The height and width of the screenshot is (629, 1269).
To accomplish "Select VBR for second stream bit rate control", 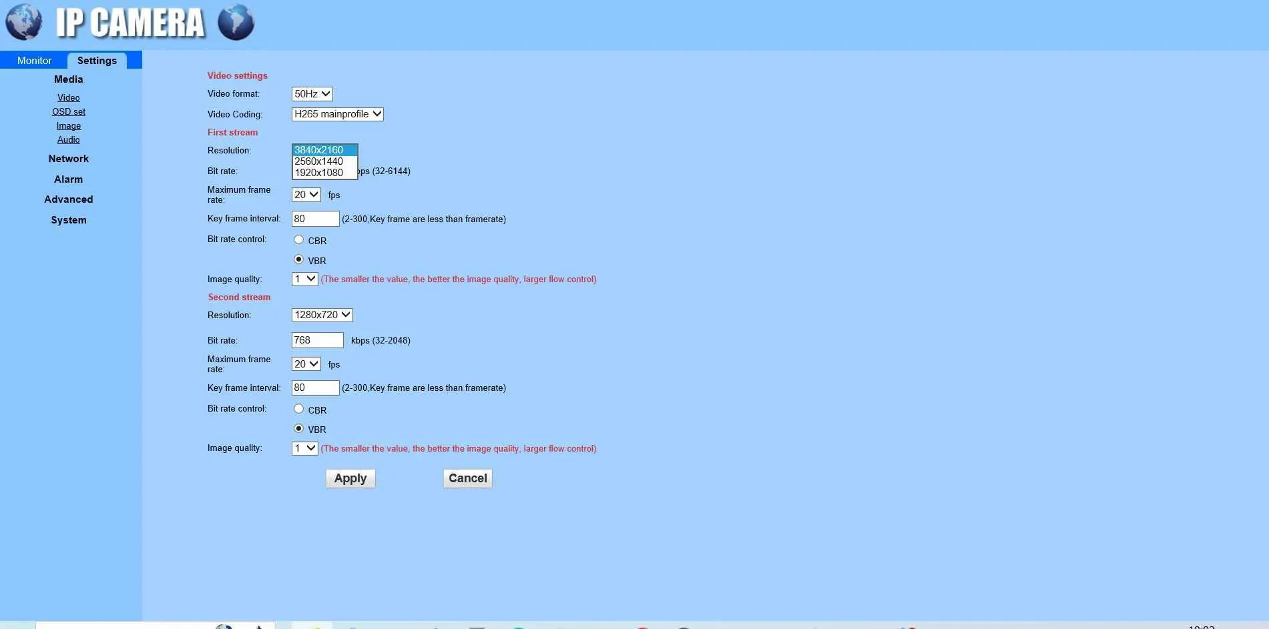I will pos(298,429).
